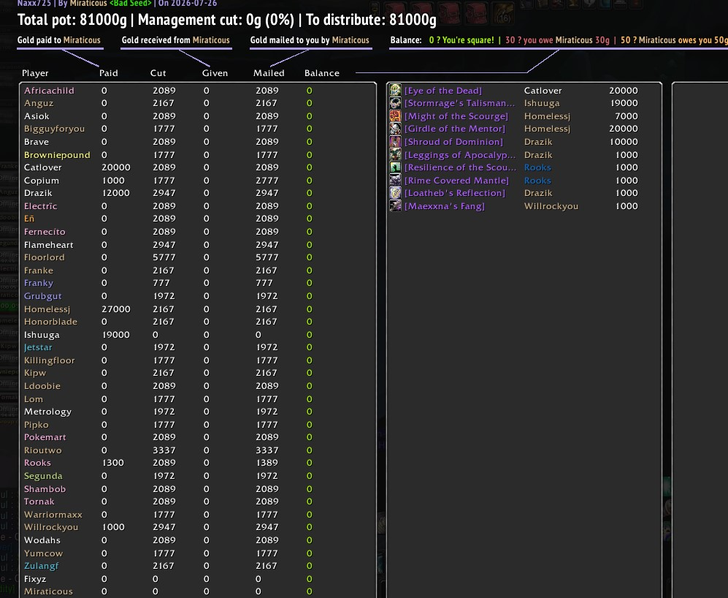Click Franky's cut value 777
Image resolution: width=728 pixels, height=598 pixels.
(161, 283)
